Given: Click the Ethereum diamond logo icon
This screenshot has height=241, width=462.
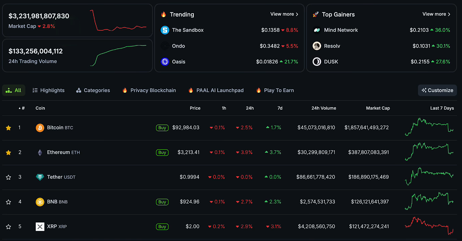Looking at the screenshot, I should point(40,152).
